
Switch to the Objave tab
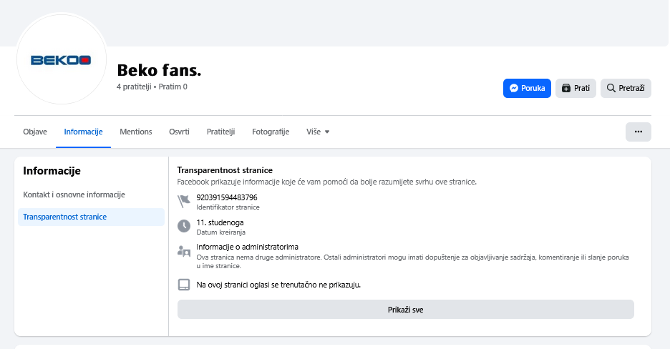(x=35, y=132)
